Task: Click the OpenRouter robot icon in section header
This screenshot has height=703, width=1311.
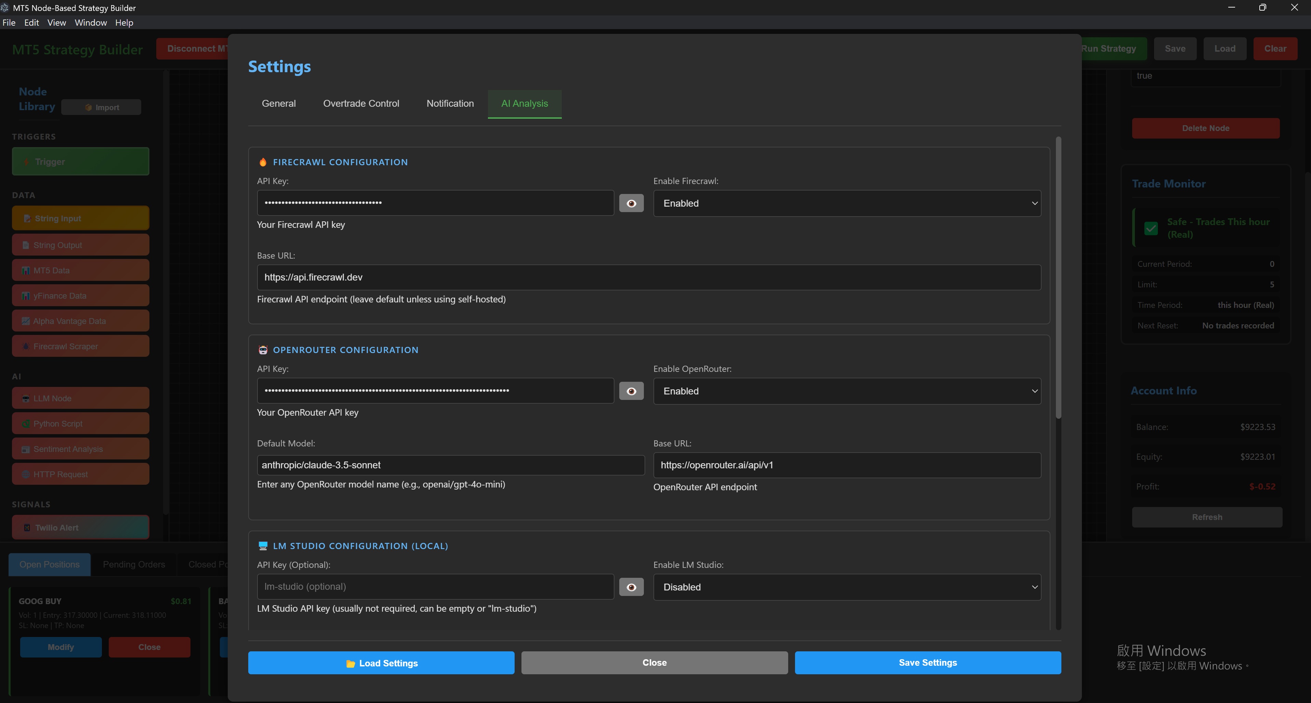Action: click(263, 350)
